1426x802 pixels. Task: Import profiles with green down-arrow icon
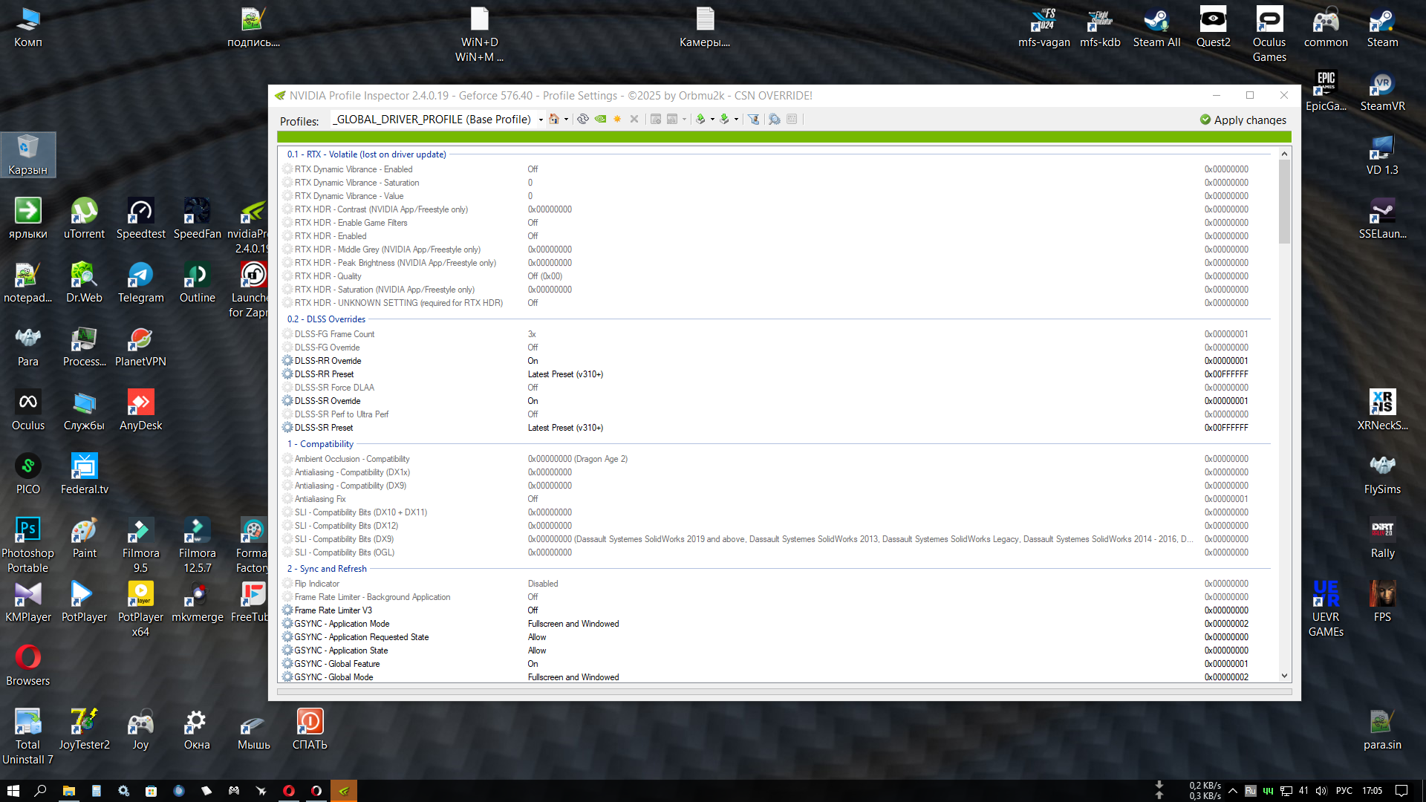click(724, 119)
